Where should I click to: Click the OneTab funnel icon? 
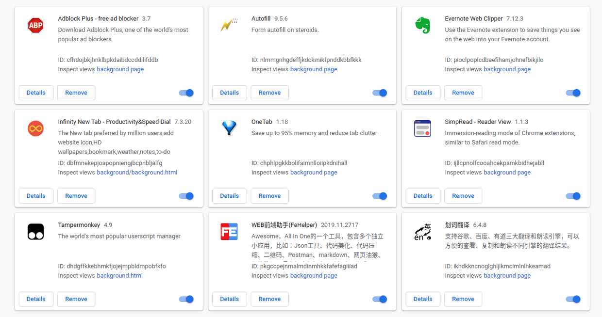coord(229,128)
